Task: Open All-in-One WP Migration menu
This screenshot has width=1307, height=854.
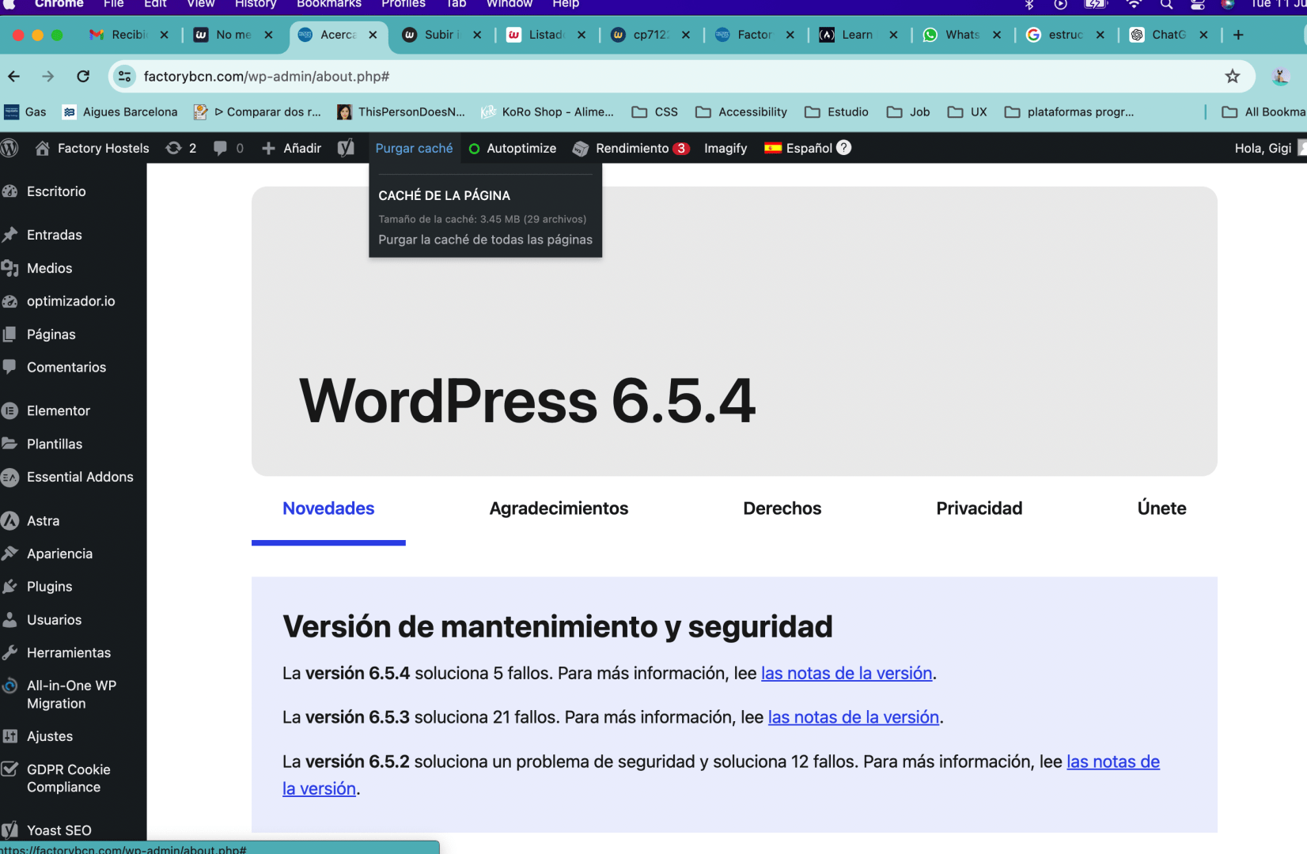Action: click(73, 694)
